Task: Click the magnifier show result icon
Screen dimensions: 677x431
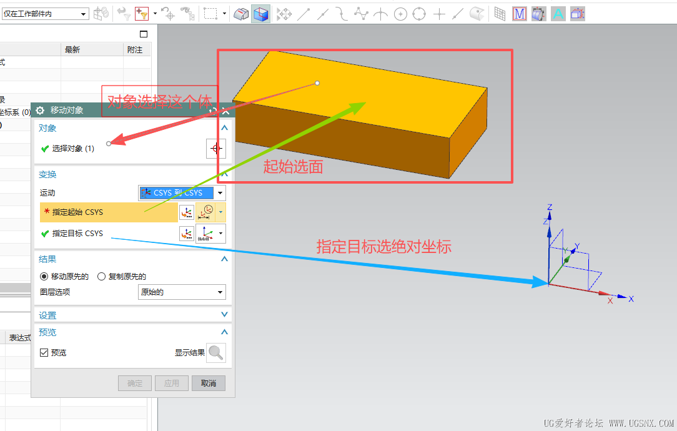Action: (216, 353)
